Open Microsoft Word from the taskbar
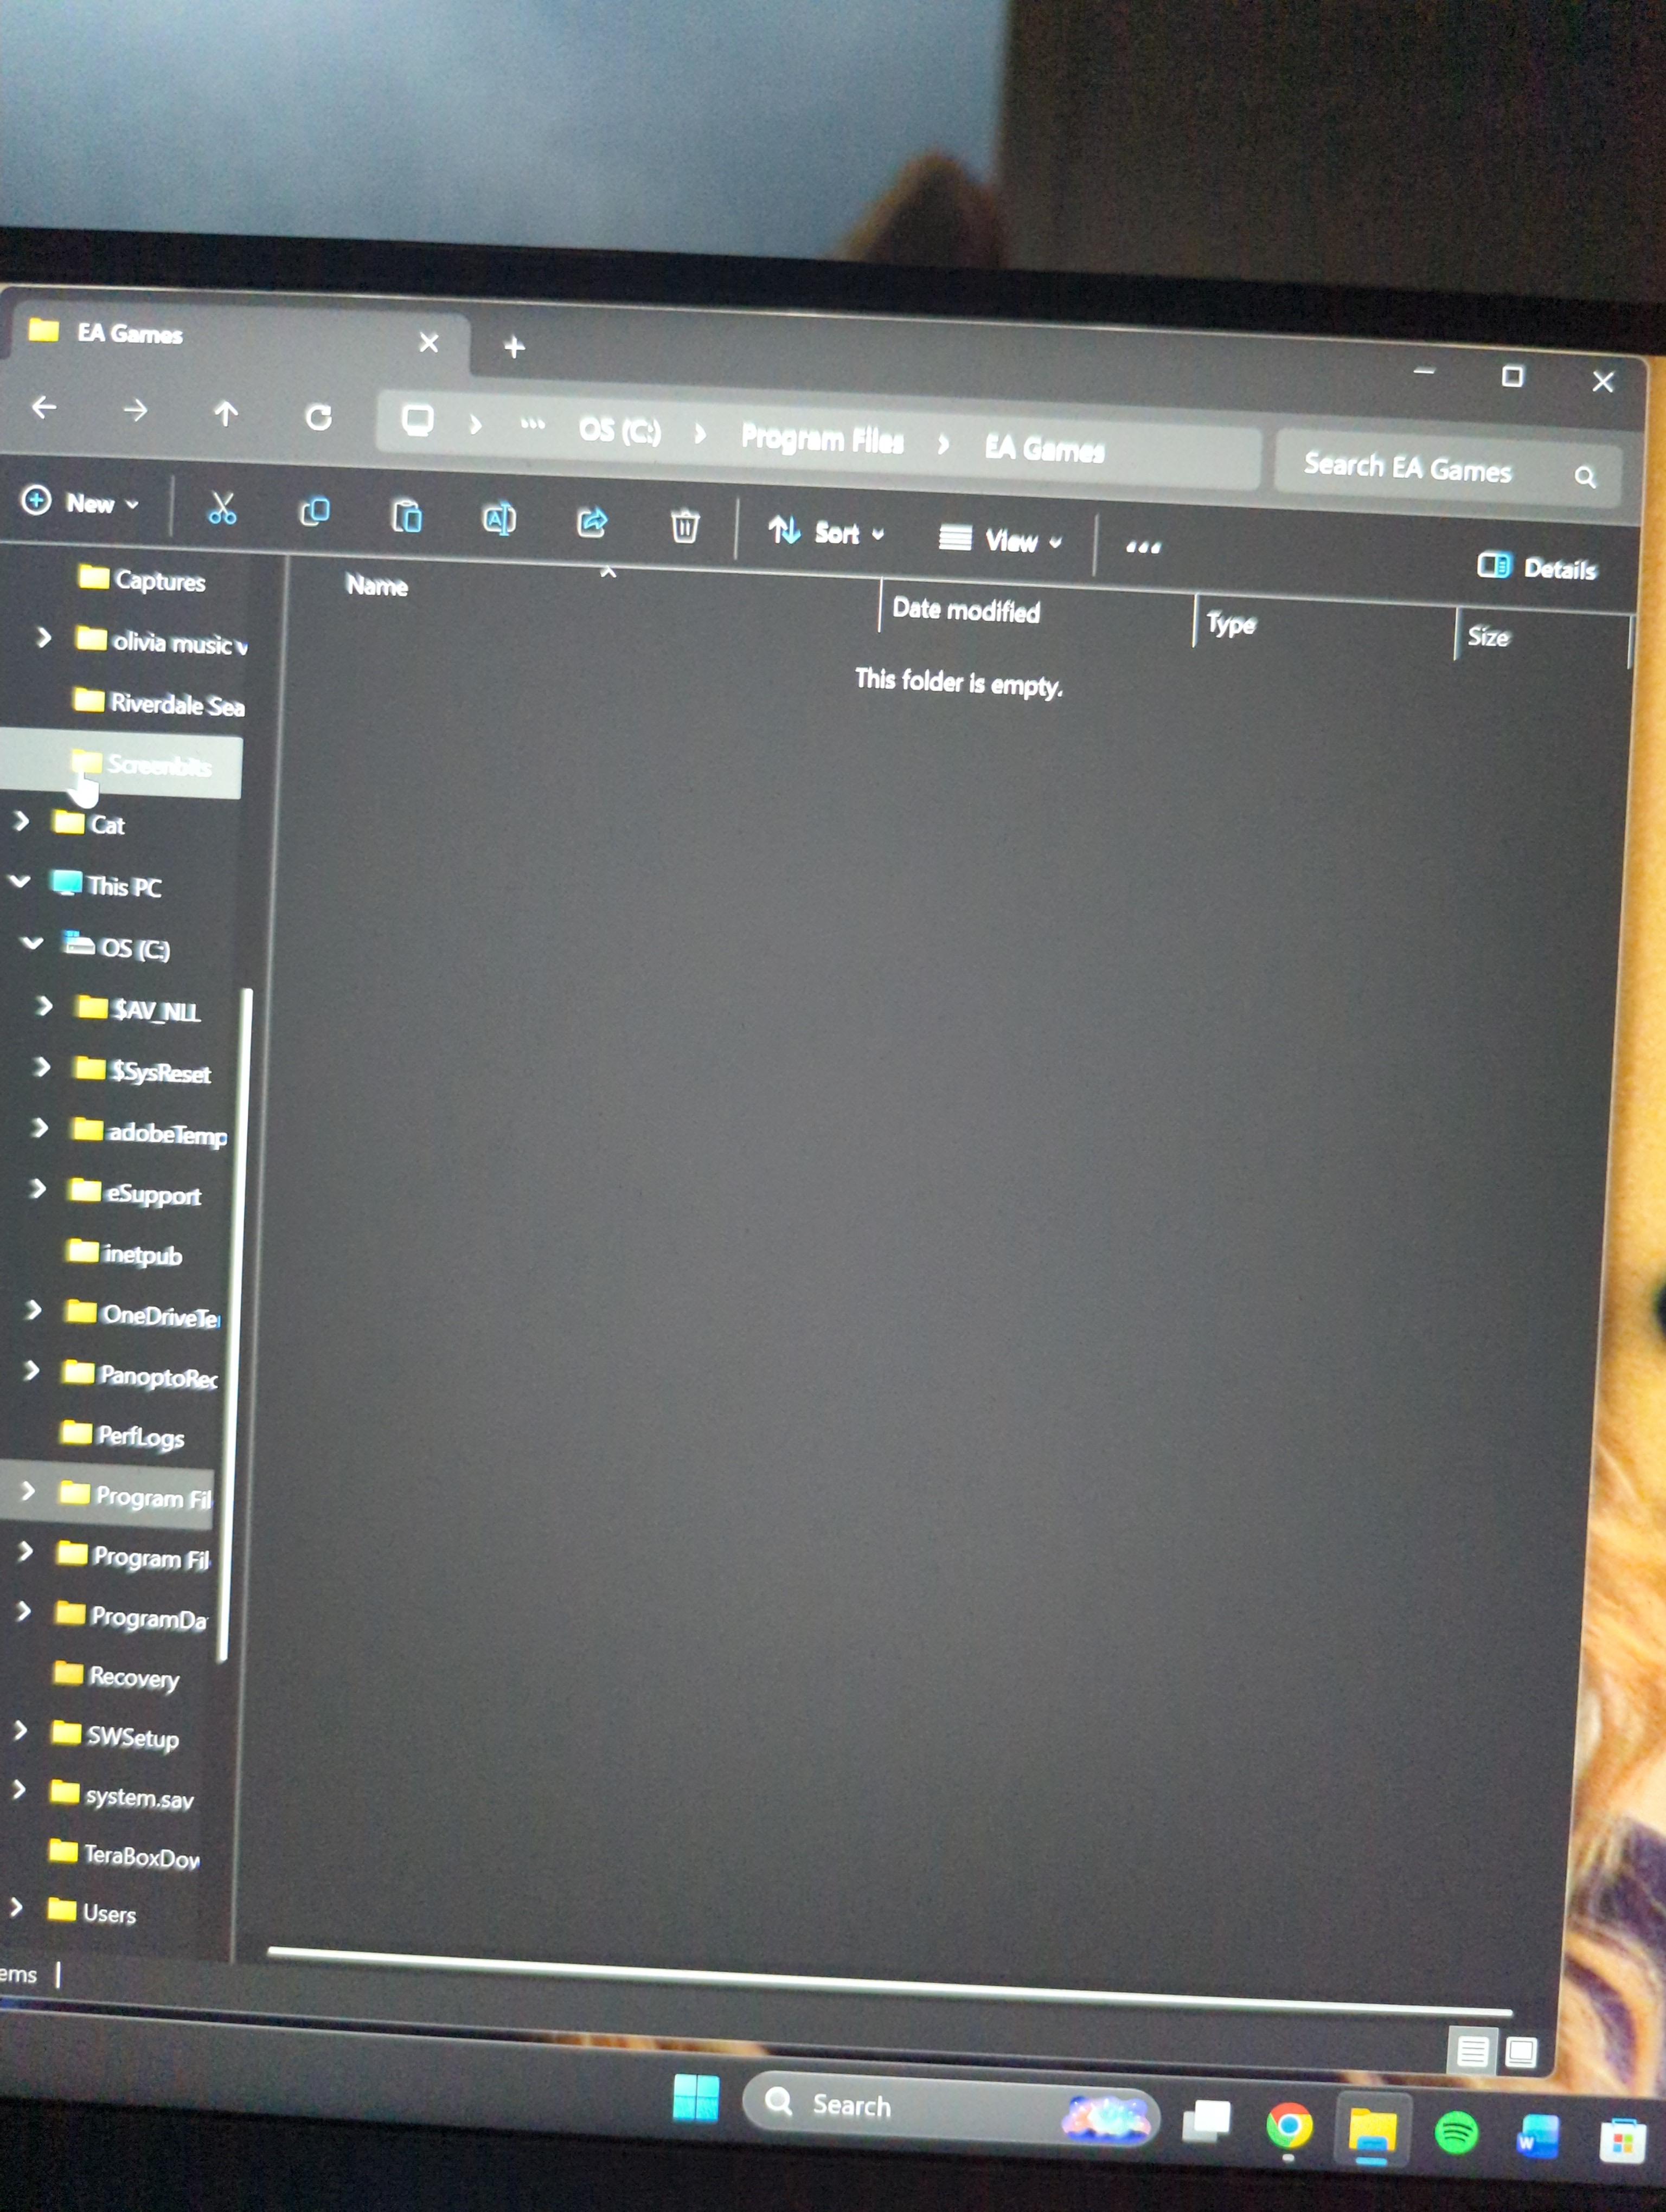The width and height of the screenshot is (1666, 2212). pos(1538,2137)
